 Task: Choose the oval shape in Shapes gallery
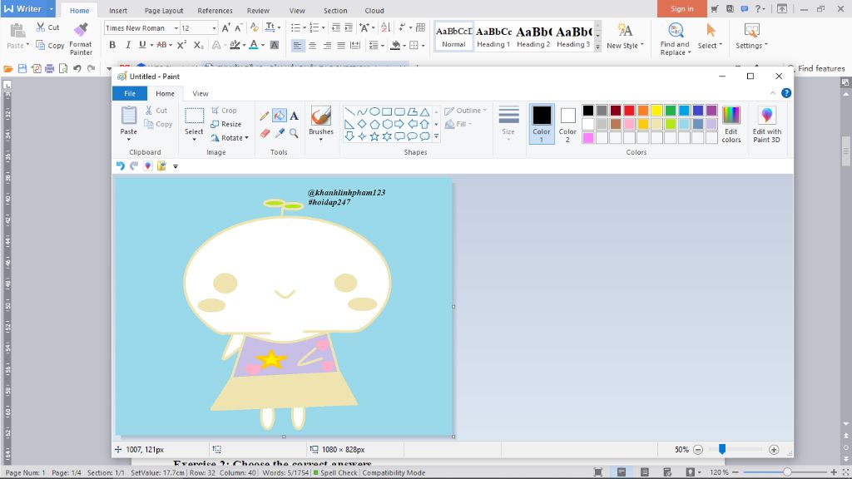pyautogui.click(x=374, y=112)
